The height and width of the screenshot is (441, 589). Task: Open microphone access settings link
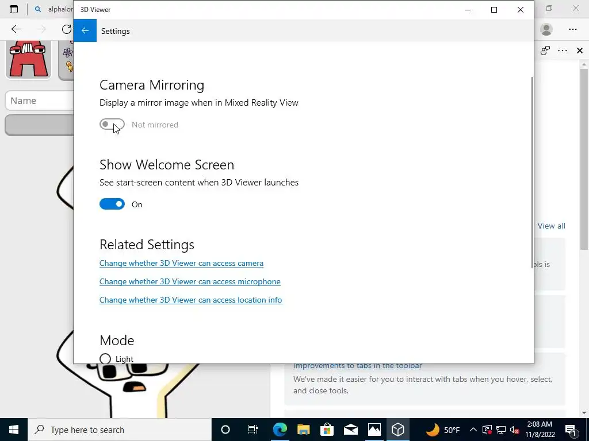[190, 281]
